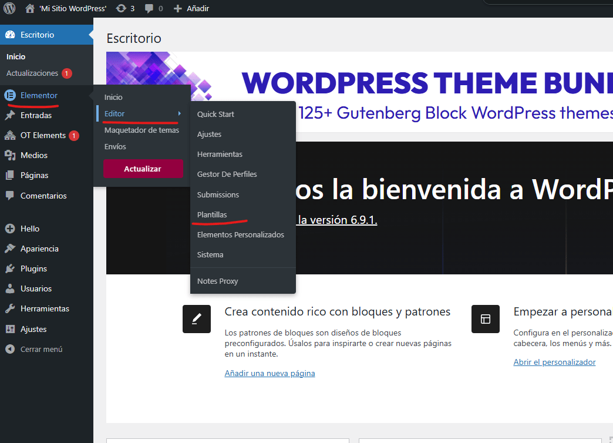Click the WordPress logo icon
Image resolution: width=613 pixels, height=443 pixels.
pos(9,8)
